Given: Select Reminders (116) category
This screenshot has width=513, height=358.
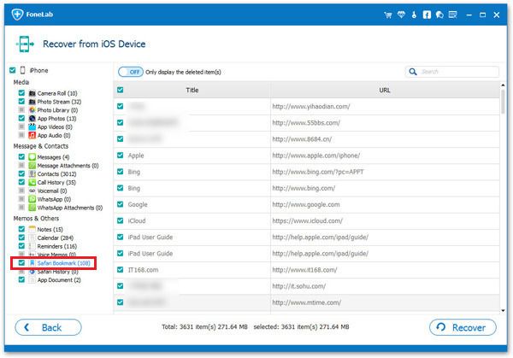Looking at the screenshot, I should tap(57, 246).
